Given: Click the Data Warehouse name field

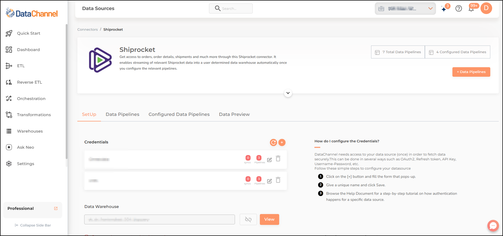Looking at the screenshot, I should [x=159, y=220].
